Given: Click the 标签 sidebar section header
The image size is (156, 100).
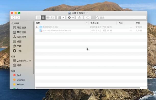Looking at the screenshot, I should (x=13, y=71).
